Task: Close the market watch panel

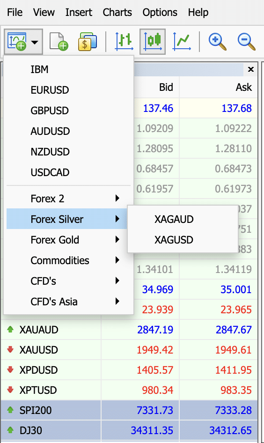Action: [x=250, y=69]
